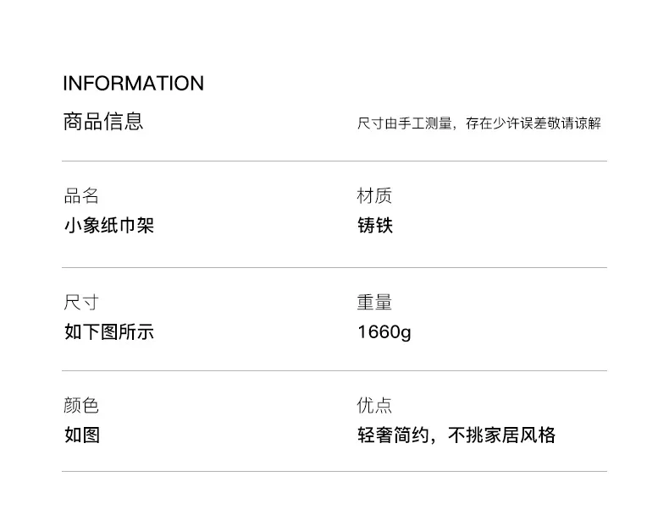Click the words 存在少许误差敬请谅解

pos(534,123)
